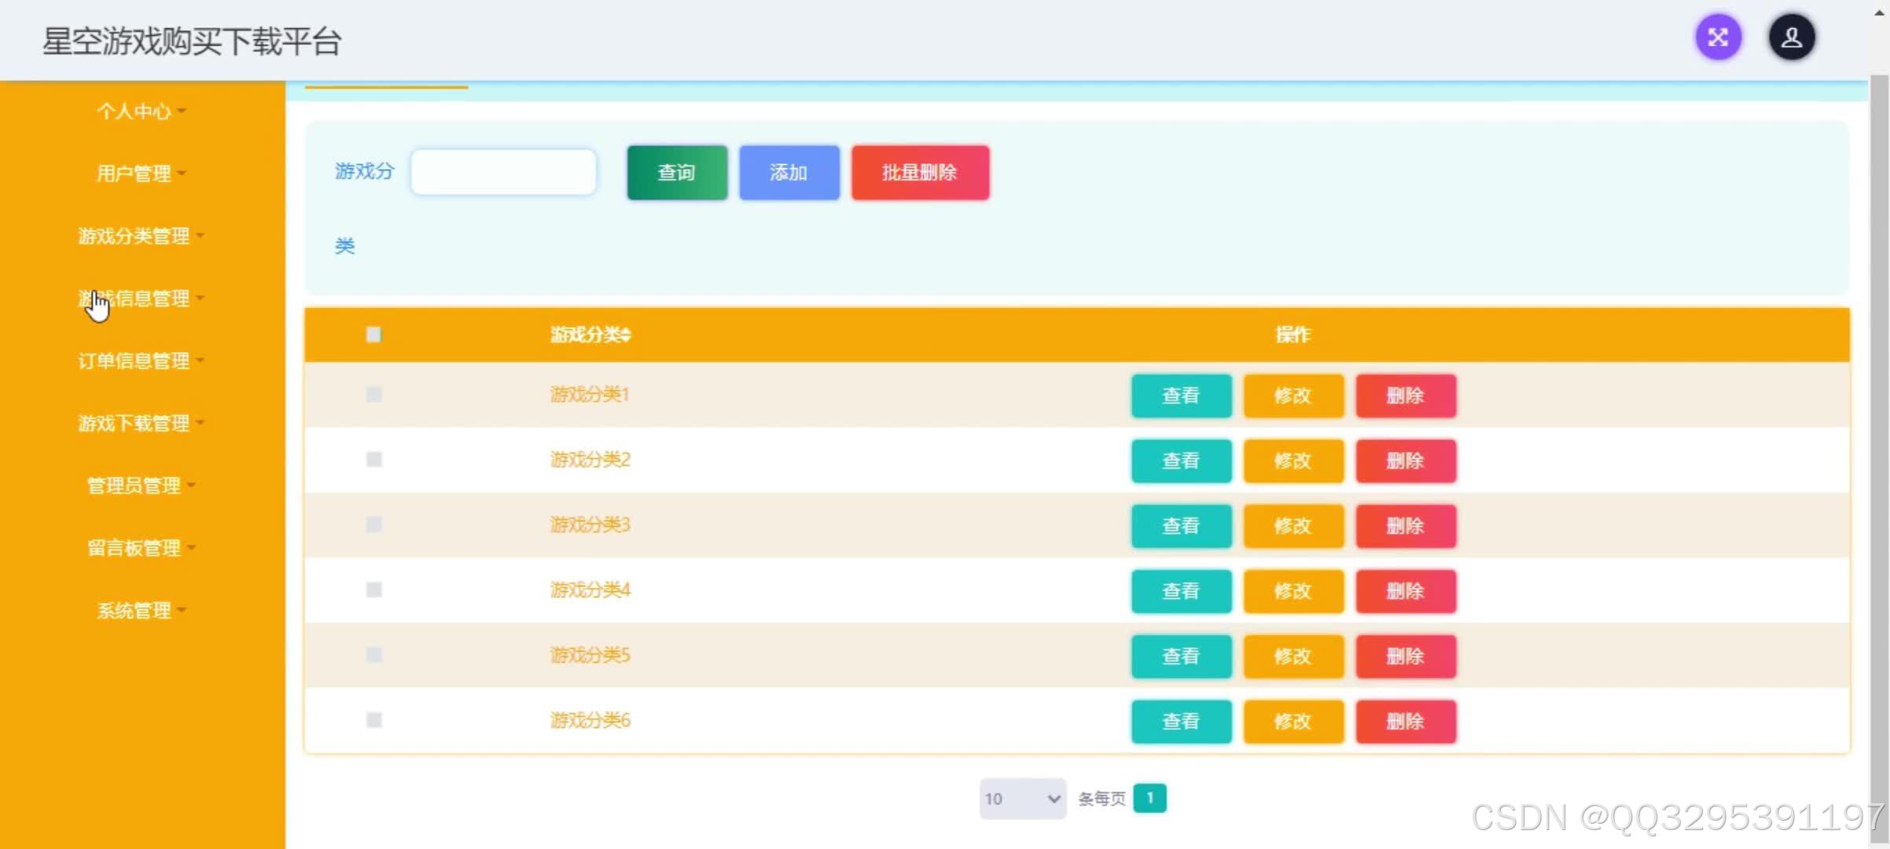Click the purple fullscreen toggle icon
1890x849 pixels.
click(1718, 38)
